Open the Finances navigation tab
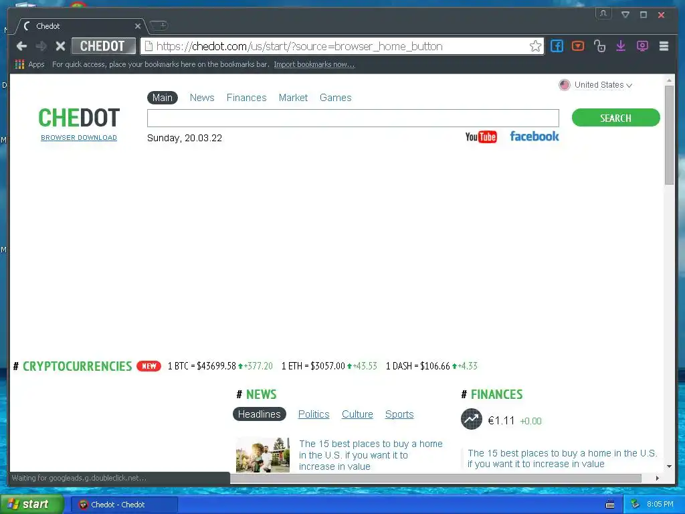 [x=246, y=98]
